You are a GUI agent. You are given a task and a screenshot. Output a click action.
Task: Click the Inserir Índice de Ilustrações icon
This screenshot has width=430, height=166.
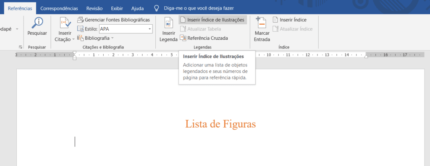(x=183, y=20)
